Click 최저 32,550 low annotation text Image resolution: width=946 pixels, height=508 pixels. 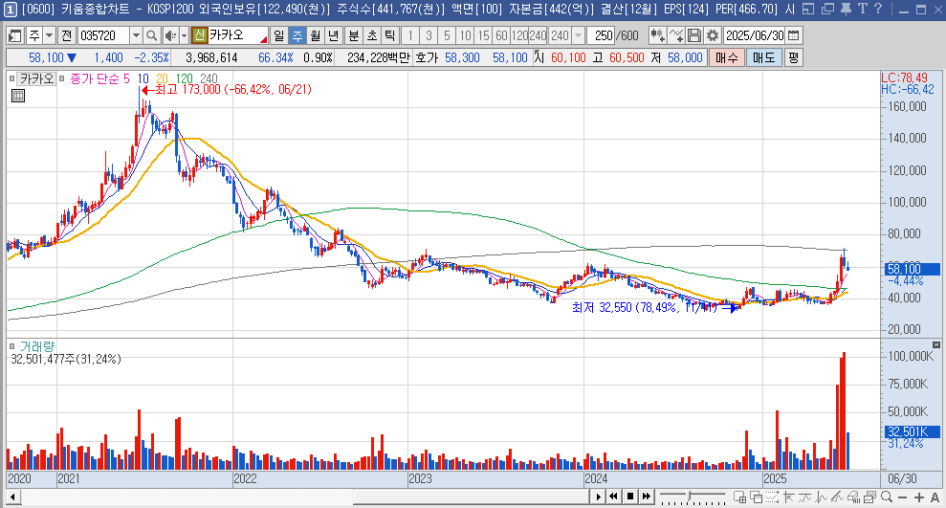[645, 308]
